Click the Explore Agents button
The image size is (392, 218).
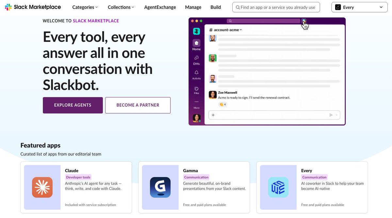pos(73,105)
